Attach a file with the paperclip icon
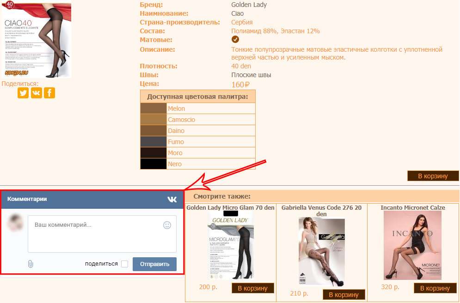Viewport: 460px width, 303px height. 31,264
